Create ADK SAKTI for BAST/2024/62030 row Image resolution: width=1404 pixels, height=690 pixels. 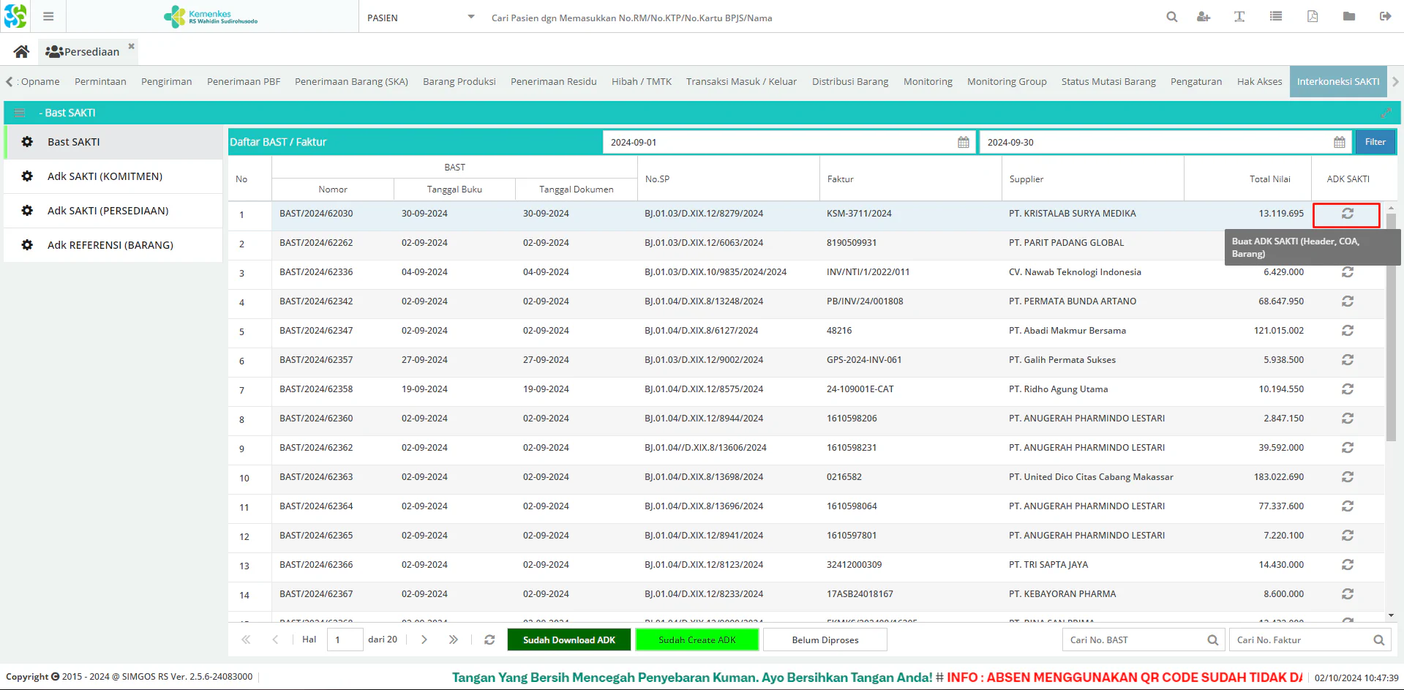coord(1347,214)
